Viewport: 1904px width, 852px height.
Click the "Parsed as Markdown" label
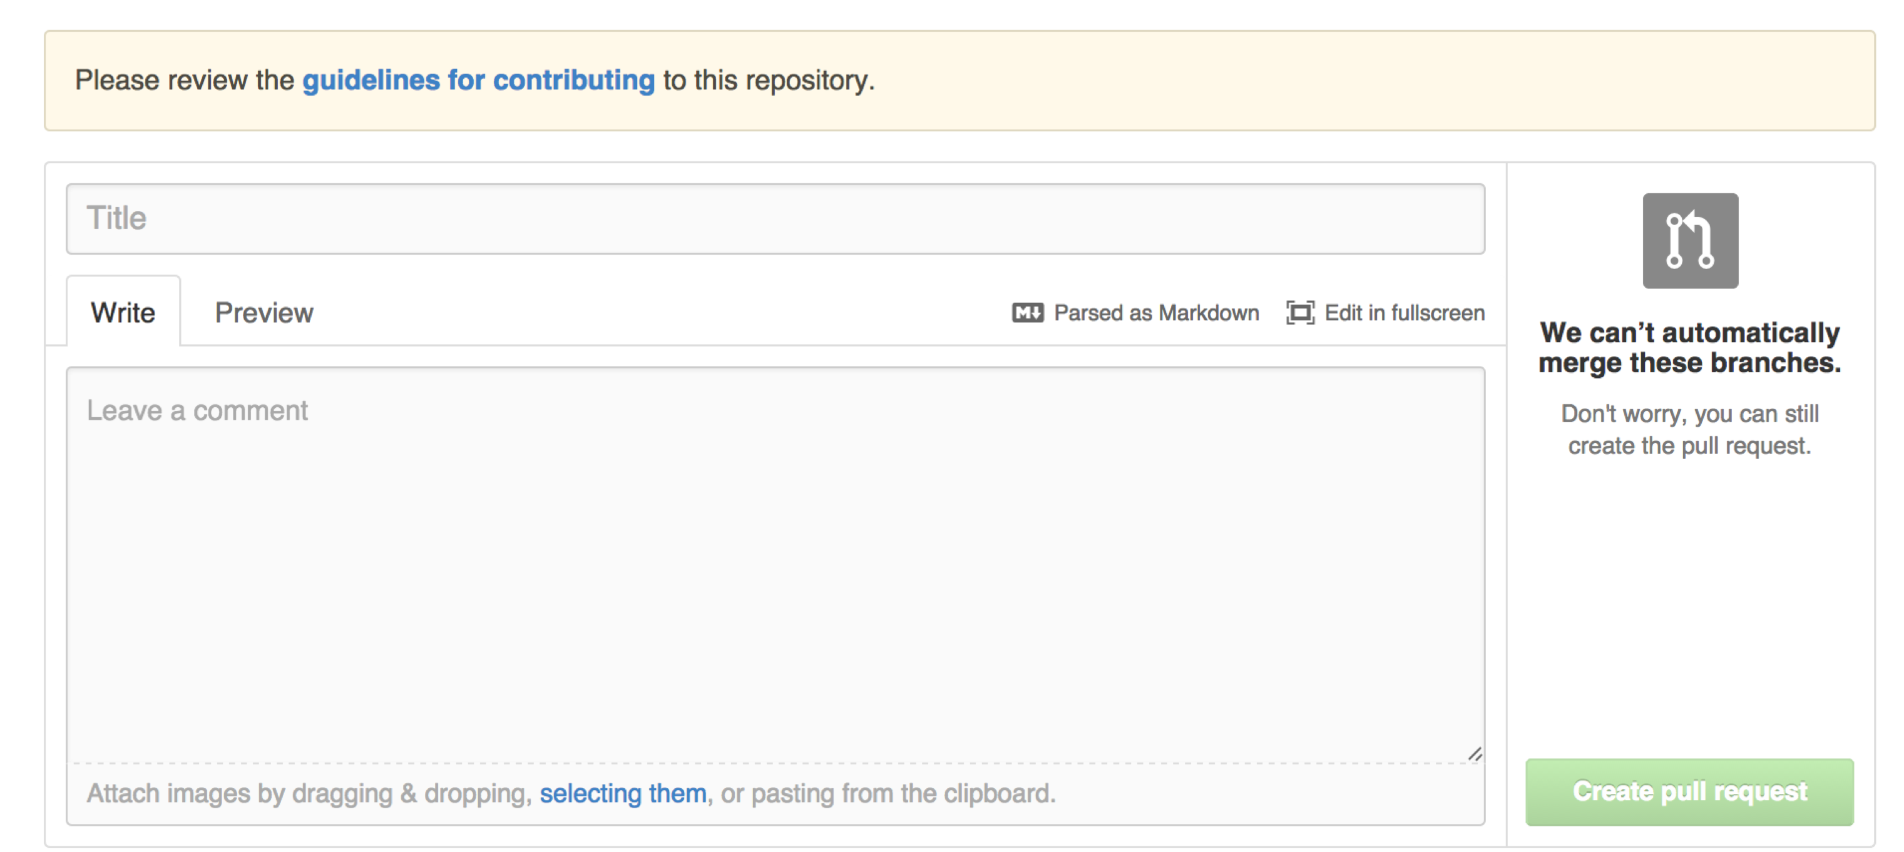[1156, 313]
